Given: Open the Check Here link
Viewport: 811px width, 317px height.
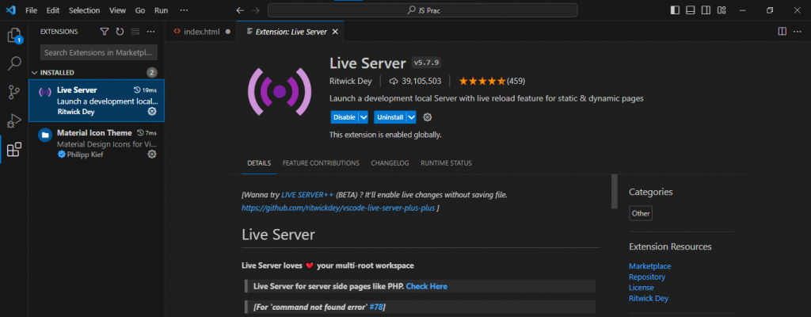Looking at the screenshot, I should 427,286.
